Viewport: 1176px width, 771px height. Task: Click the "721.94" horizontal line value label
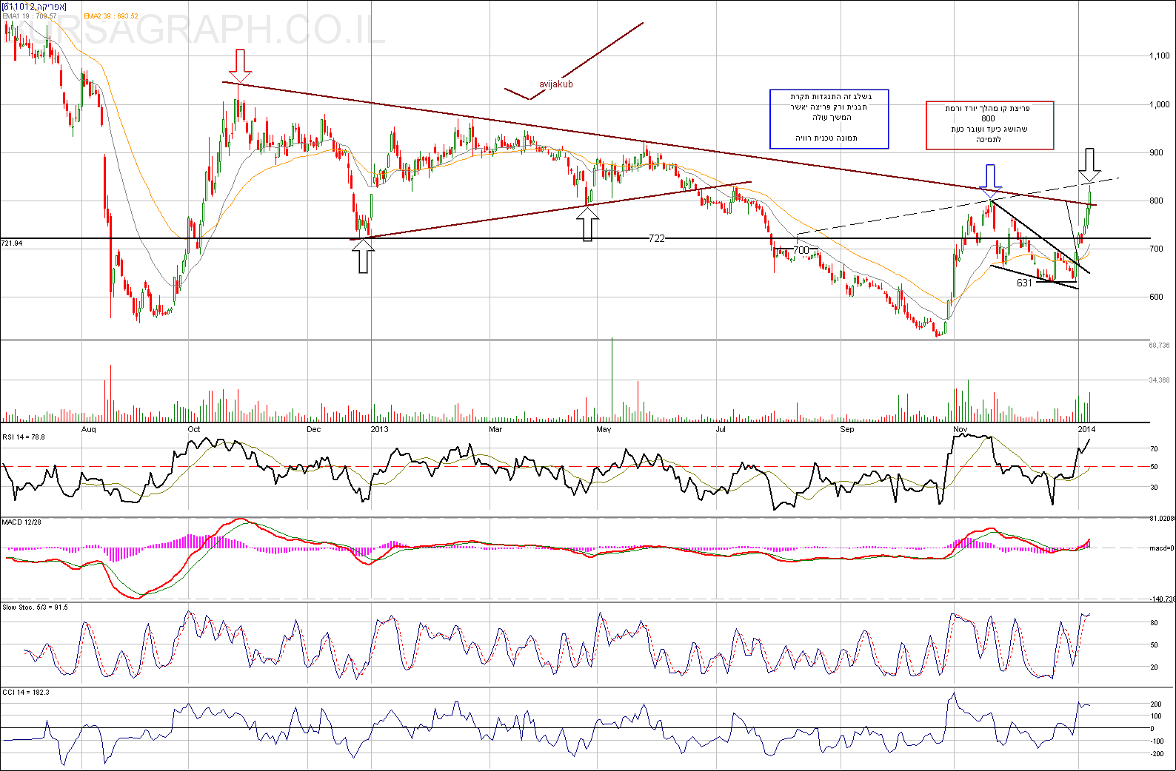[x=12, y=243]
